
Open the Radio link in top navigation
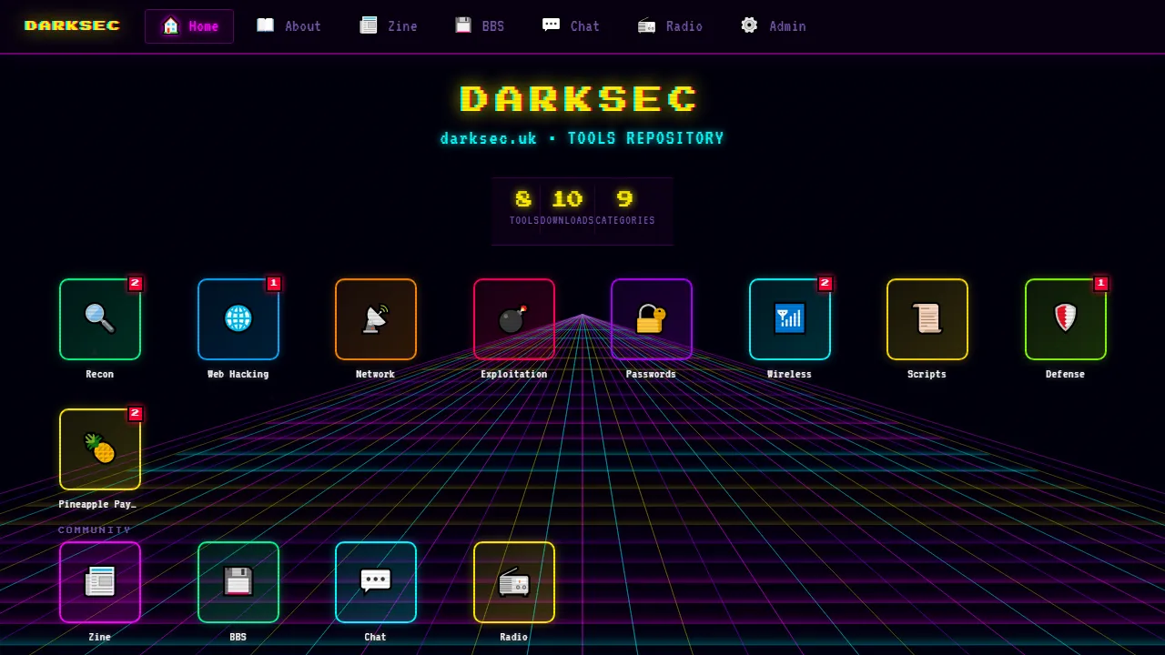click(x=670, y=25)
